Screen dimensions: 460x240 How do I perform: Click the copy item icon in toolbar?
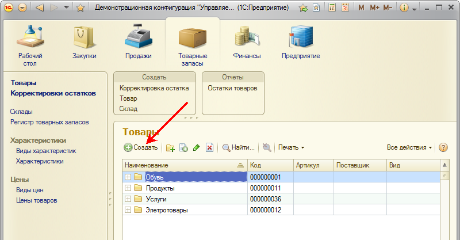click(183, 148)
